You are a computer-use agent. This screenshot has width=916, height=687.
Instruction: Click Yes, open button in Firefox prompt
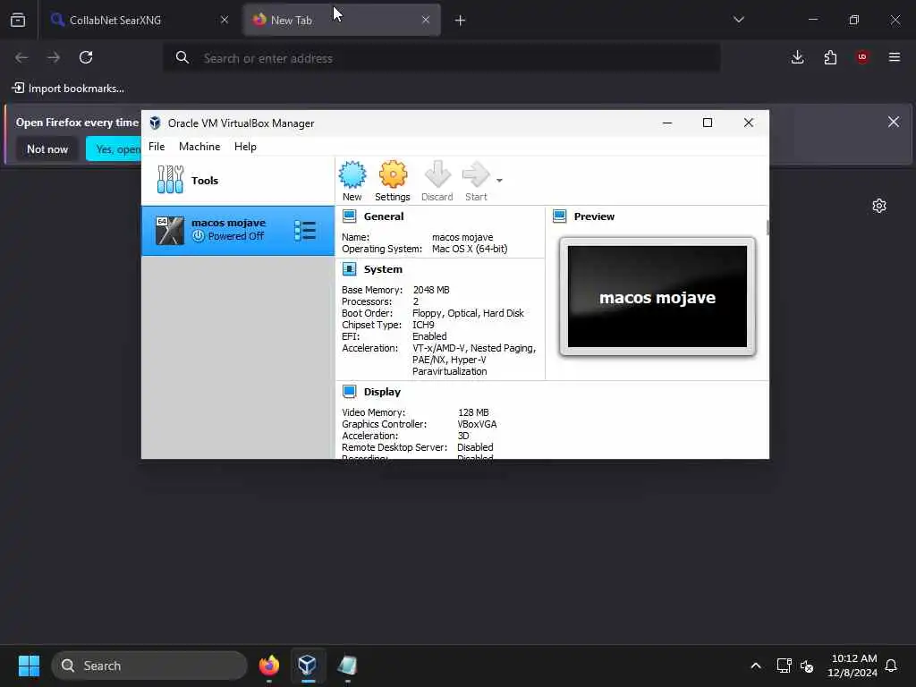(114, 149)
